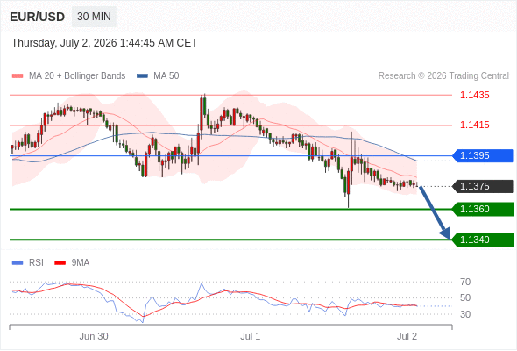This screenshot has width=517, height=351.
Task: Click the RSI 70 axis value
Action: pos(465,282)
